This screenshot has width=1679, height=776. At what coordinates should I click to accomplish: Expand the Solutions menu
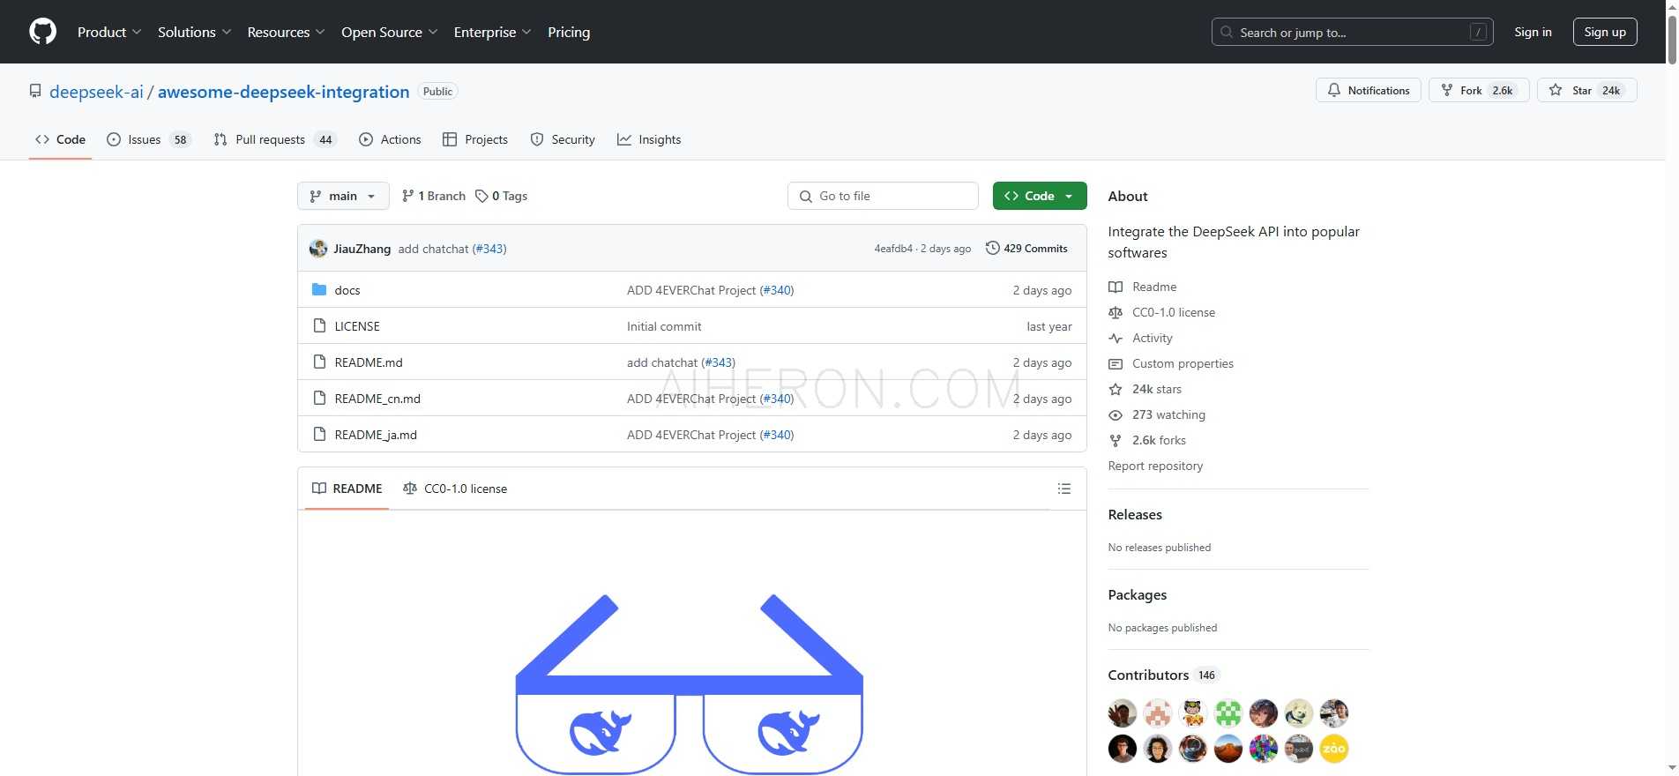point(195,32)
